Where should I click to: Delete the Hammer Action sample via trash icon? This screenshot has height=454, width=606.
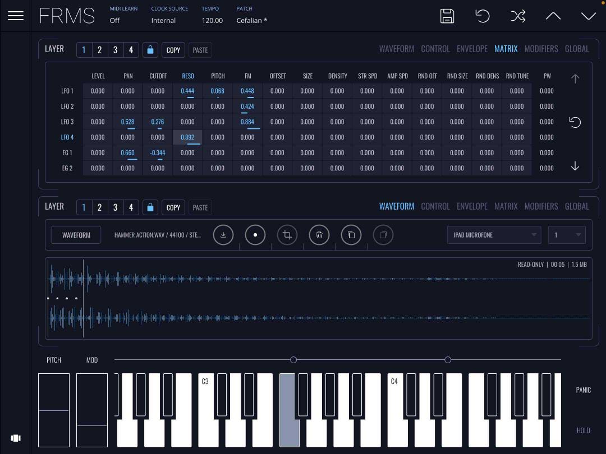click(319, 235)
